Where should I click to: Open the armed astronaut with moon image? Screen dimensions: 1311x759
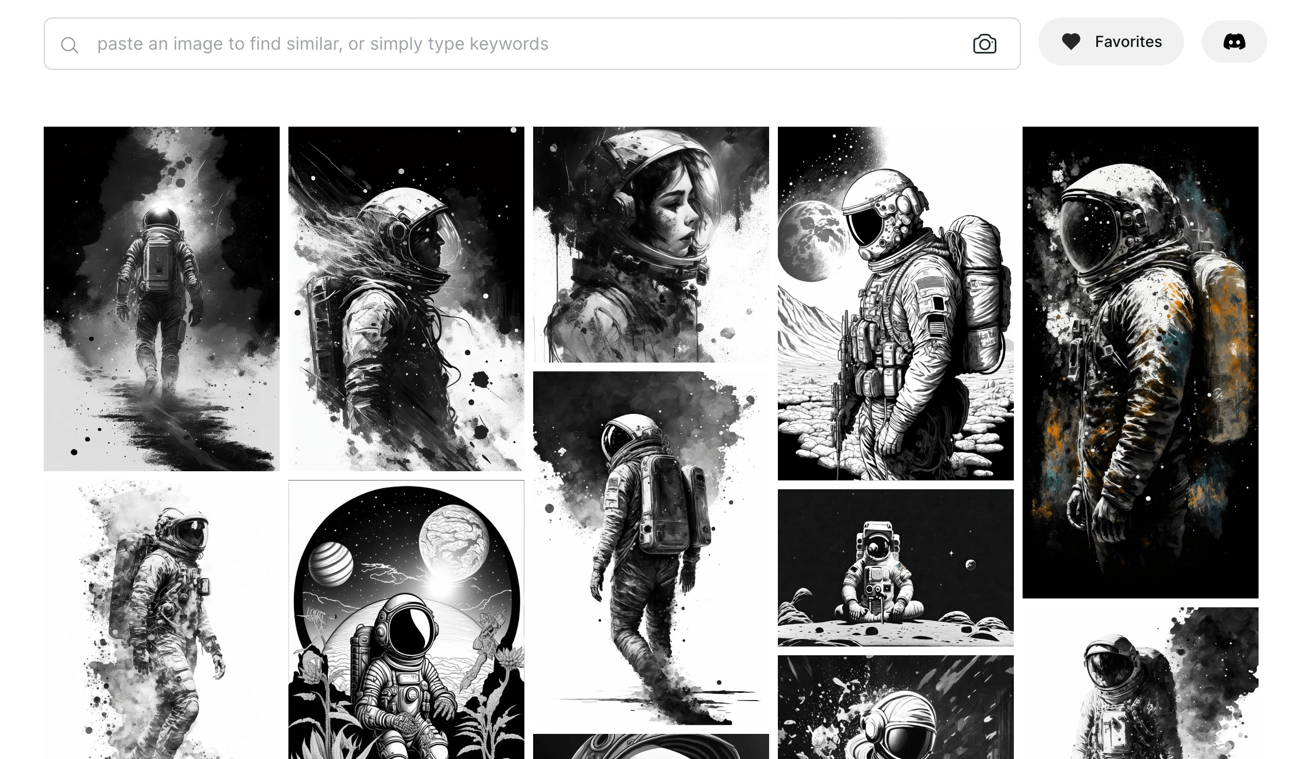coord(896,304)
